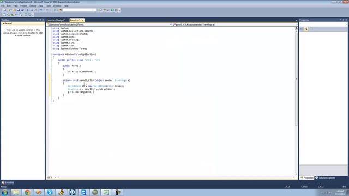Click the taskbar clock
The height and width of the screenshot is (196, 349).
pos(339,193)
